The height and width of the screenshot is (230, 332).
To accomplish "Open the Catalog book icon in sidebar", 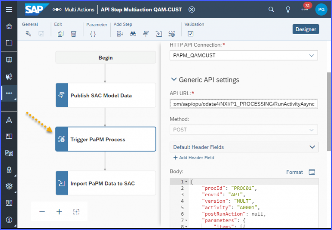I will click(x=9, y=136).
